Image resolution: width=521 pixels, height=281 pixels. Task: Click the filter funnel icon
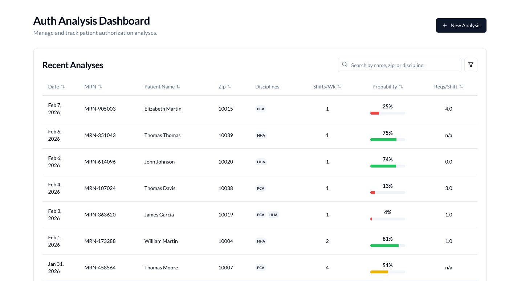click(x=471, y=65)
